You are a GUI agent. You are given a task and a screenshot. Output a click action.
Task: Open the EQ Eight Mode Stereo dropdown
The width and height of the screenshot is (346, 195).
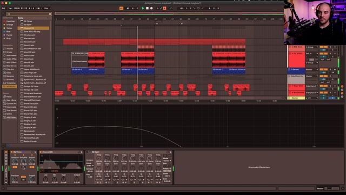(167, 161)
